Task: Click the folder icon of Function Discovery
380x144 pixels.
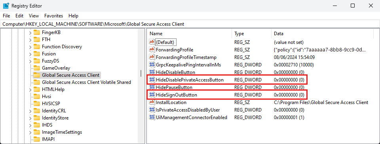Action: point(36,46)
